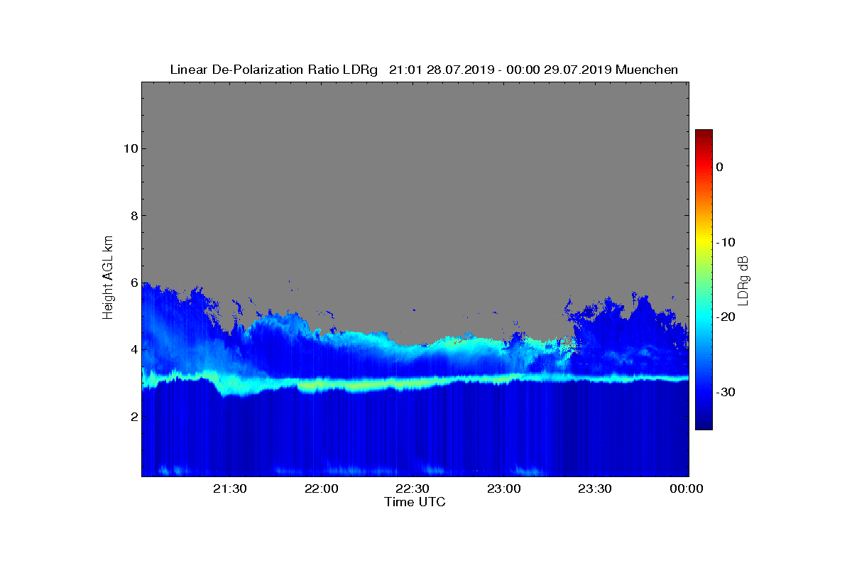The width and height of the screenshot is (852, 568).
Task: Click the height tick label 10
Action: pos(129,148)
